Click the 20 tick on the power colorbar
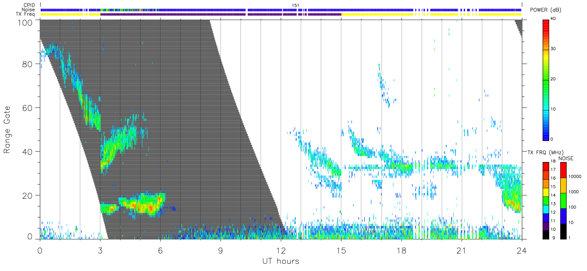The image size is (587, 271). pos(554,79)
